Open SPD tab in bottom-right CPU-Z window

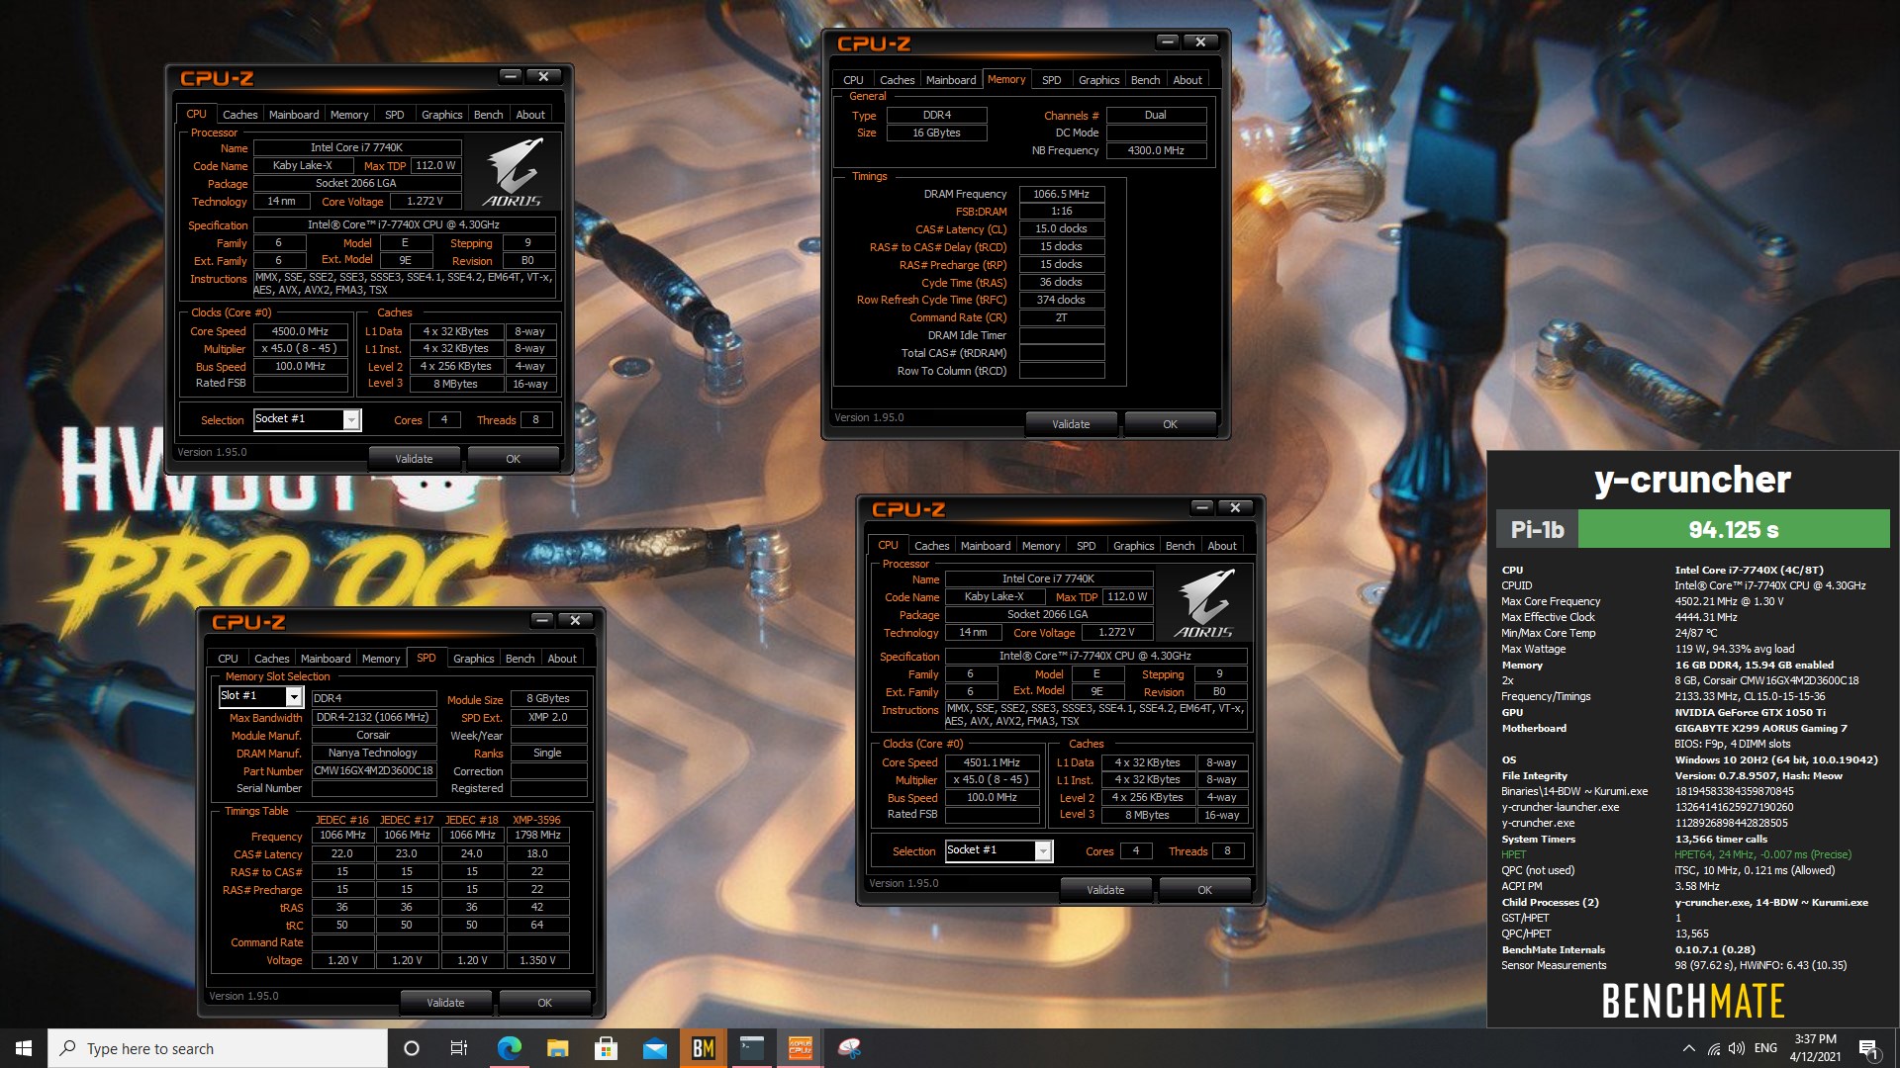[1086, 546]
